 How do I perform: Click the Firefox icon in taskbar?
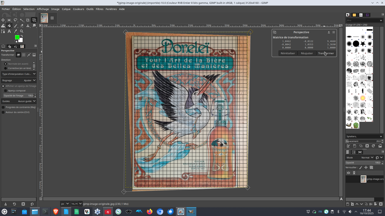click(149, 211)
